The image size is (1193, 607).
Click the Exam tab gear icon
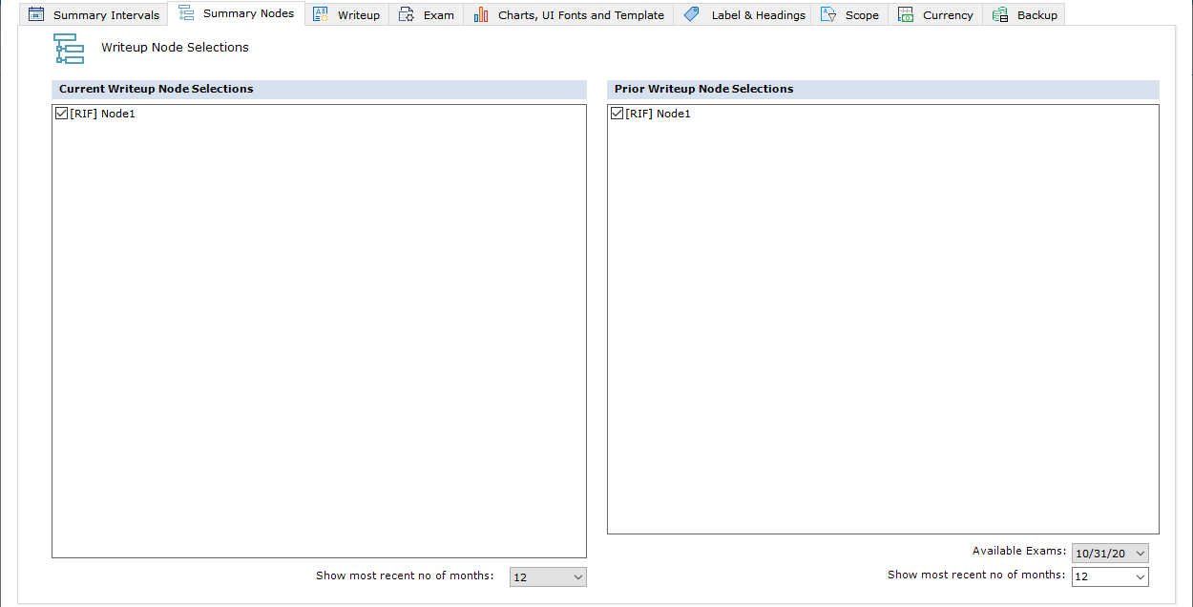click(407, 14)
